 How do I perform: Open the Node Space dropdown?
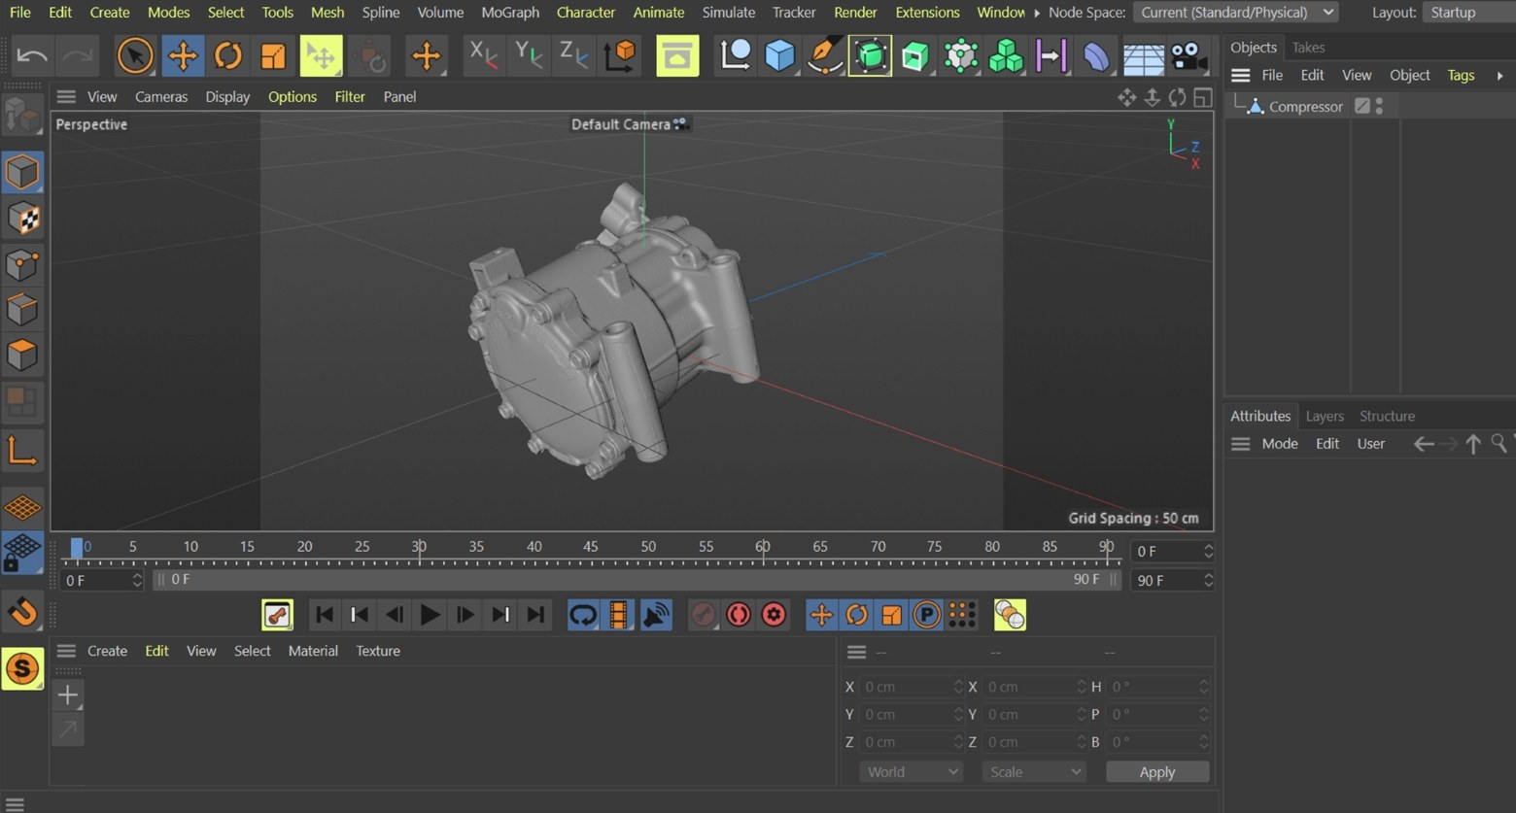1236,13
